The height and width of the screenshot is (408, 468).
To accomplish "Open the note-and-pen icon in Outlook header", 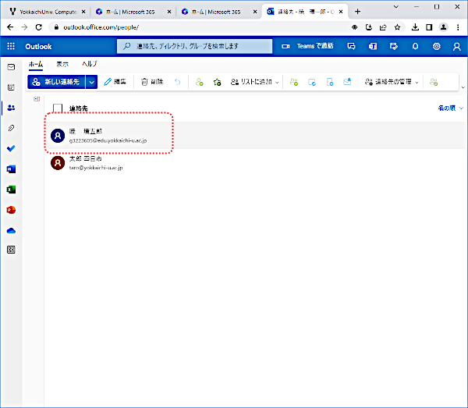I will 394,46.
